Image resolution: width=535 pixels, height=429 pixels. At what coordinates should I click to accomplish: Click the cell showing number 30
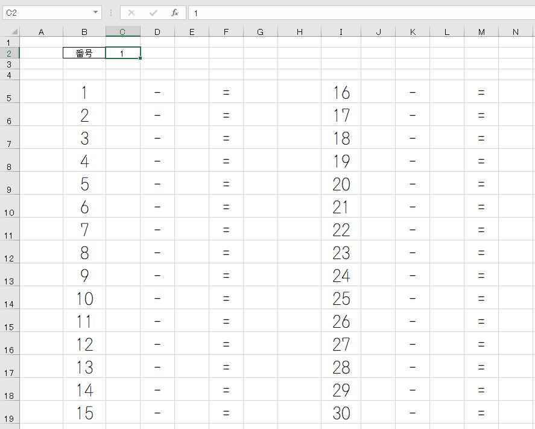tap(341, 413)
